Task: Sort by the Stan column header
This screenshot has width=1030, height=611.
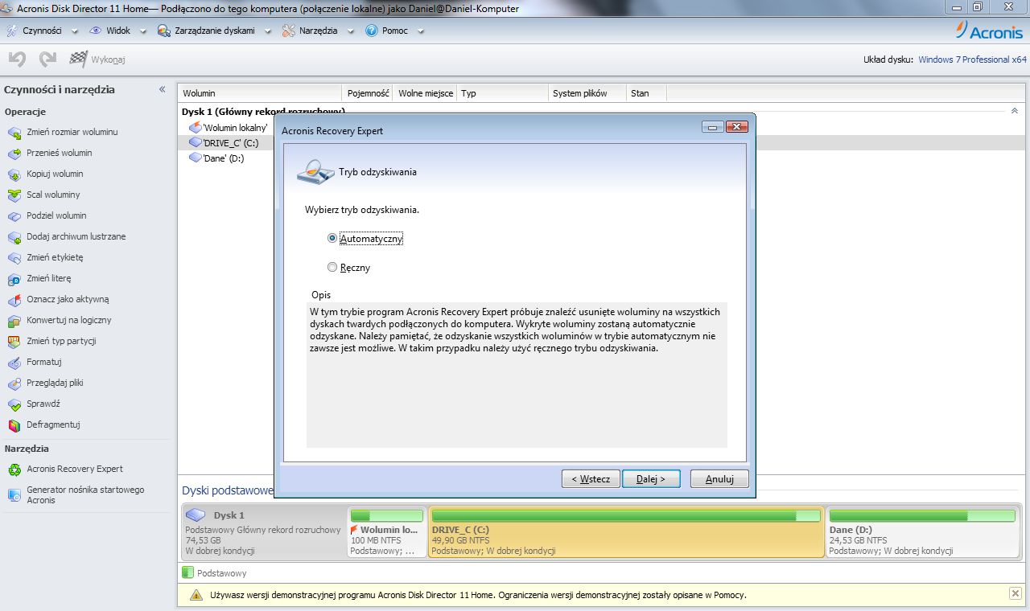Action: click(647, 93)
